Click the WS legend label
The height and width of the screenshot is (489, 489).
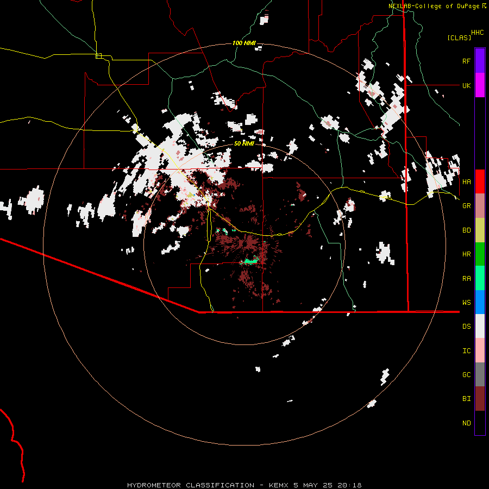pyautogui.click(x=466, y=302)
